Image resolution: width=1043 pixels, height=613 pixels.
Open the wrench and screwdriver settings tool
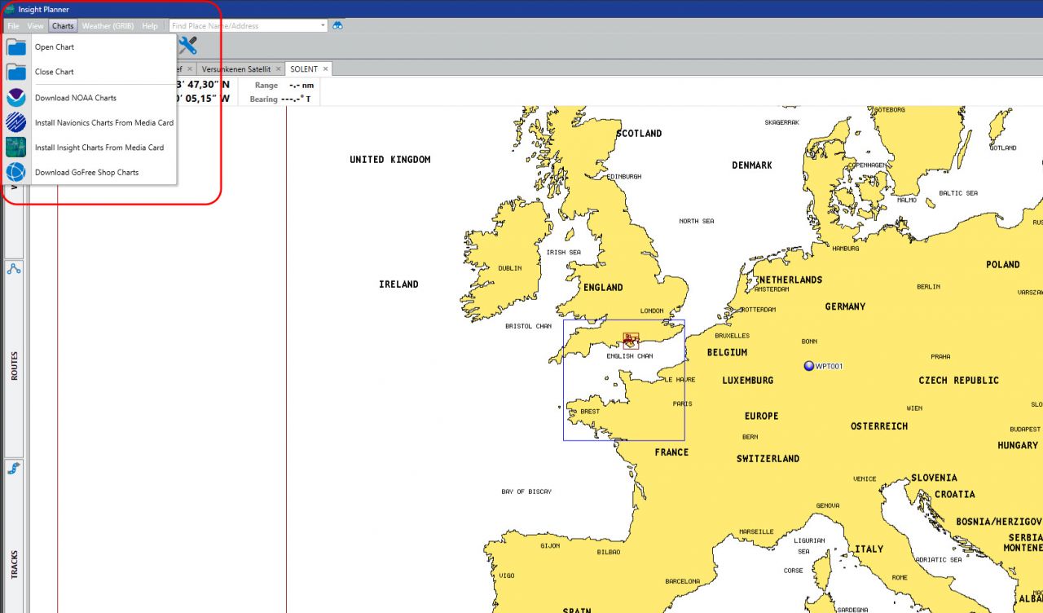point(188,46)
